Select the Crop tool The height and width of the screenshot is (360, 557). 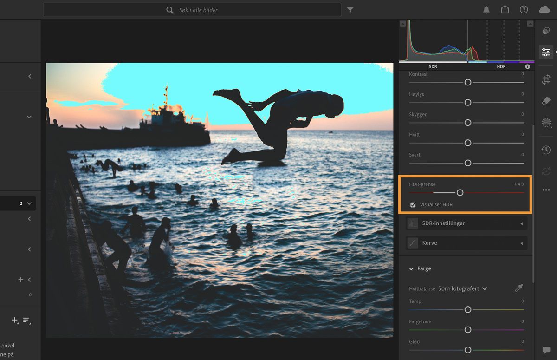(546, 79)
